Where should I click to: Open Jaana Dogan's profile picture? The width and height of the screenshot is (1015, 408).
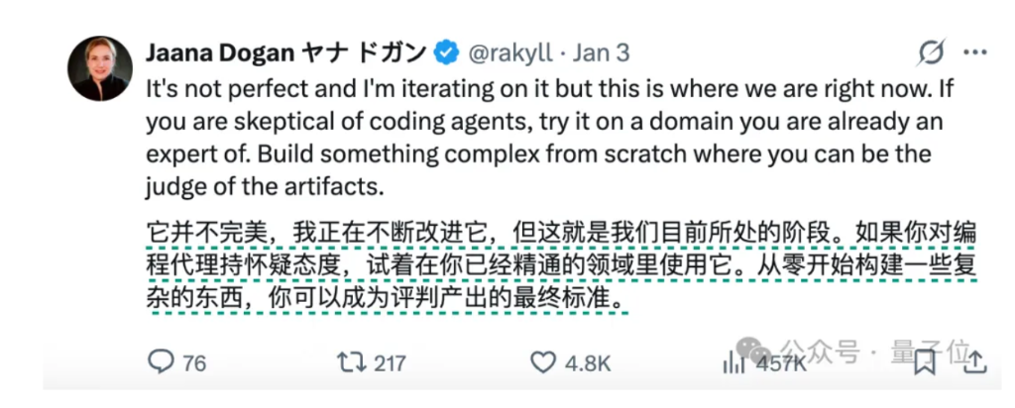[x=99, y=68]
